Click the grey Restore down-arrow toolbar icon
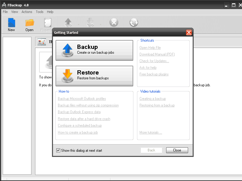The image size is (242, 181). [90, 22]
